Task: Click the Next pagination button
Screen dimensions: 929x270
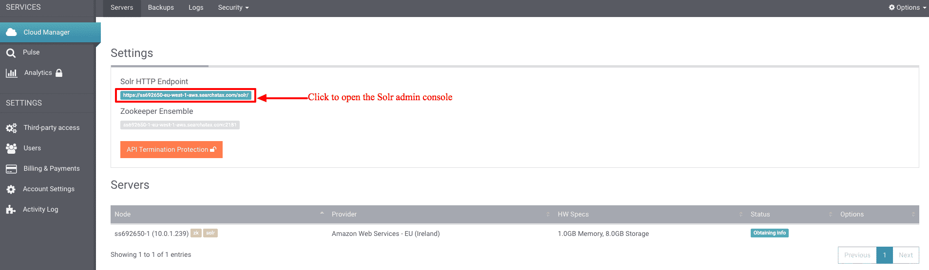Action: (906, 255)
